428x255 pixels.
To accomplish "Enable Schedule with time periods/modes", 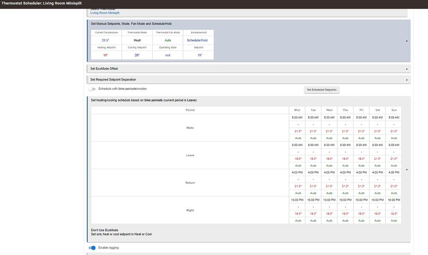I will pyautogui.click(x=91, y=88).
